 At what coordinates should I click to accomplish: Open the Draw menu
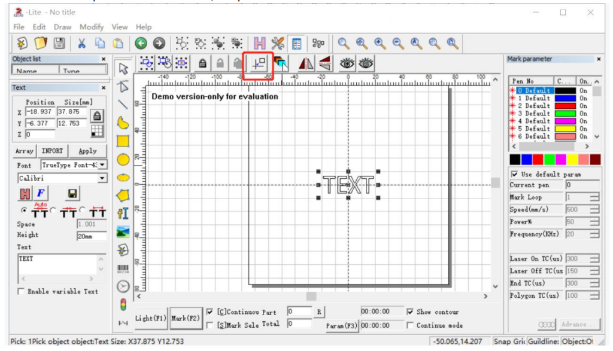point(62,27)
